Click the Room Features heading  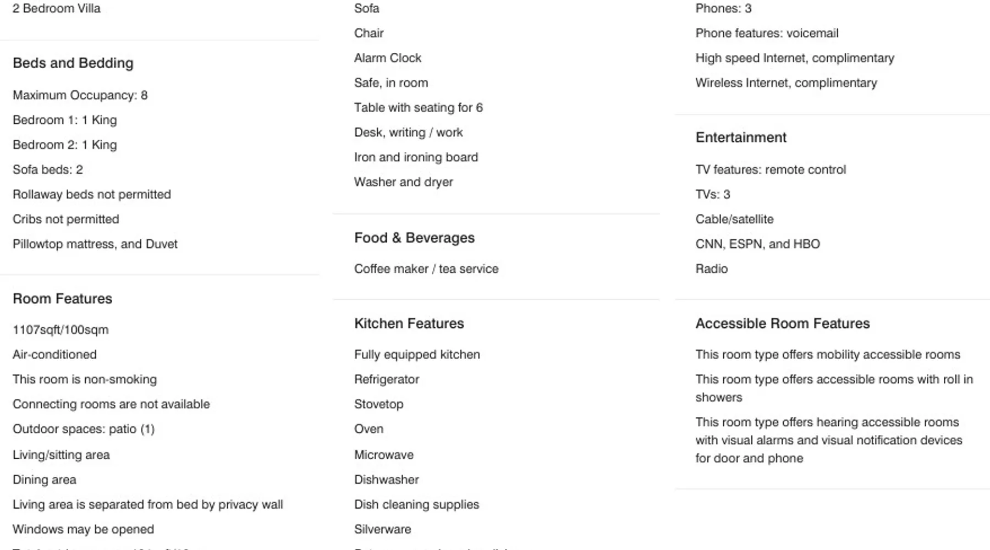[x=62, y=299]
